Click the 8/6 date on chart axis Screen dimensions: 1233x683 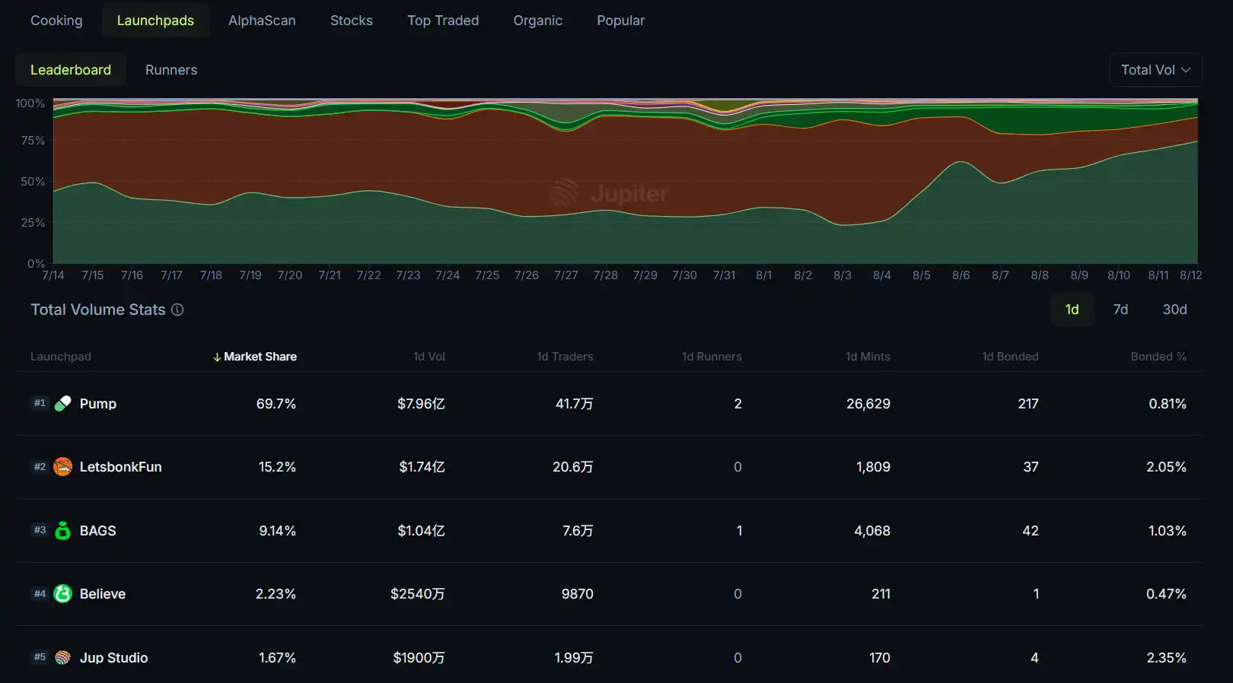(961, 275)
